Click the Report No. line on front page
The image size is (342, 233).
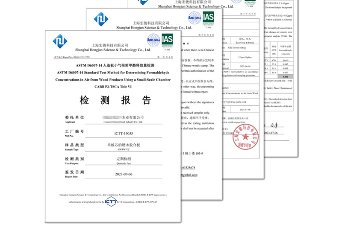pos(72,57)
